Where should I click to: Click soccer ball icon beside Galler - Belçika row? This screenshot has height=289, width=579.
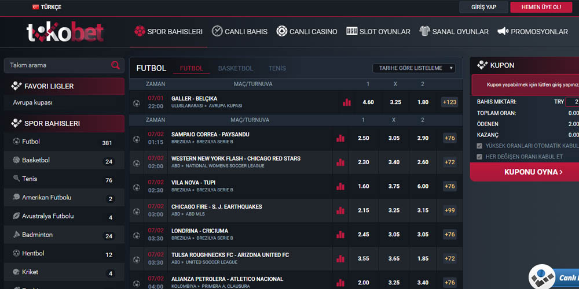click(x=136, y=103)
